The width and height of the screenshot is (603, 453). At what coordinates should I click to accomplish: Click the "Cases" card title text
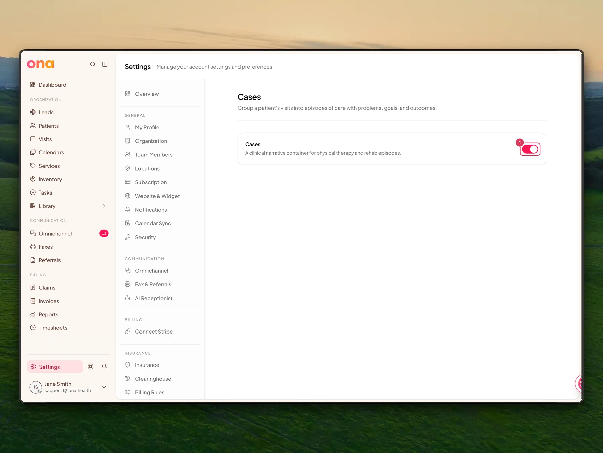pos(253,144)
